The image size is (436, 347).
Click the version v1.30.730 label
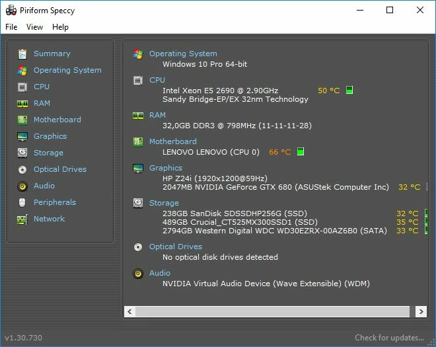pyautogui.click(x=24, y=338)
